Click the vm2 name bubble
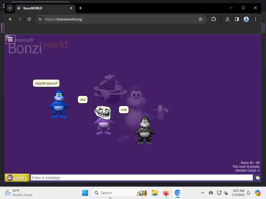This screenshot has height=199, width=266. click(x=83, y=99)
